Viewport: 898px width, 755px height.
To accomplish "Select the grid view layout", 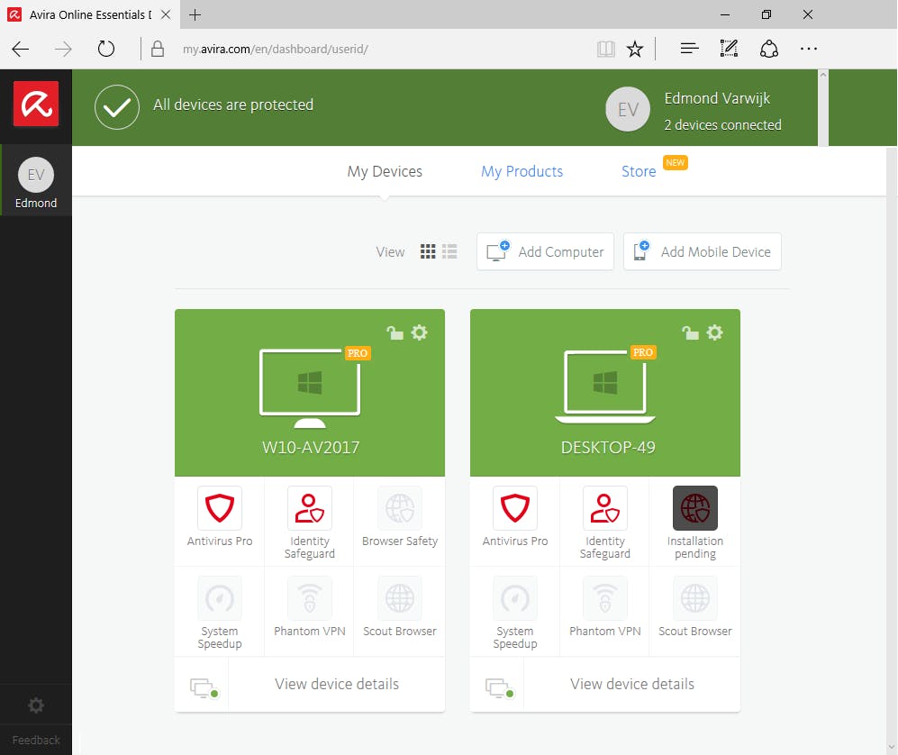I will point(428,251).
